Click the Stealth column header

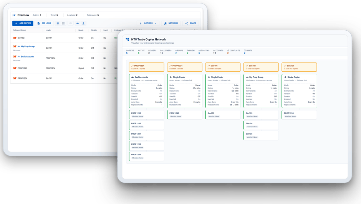click(x=94, y=30)
